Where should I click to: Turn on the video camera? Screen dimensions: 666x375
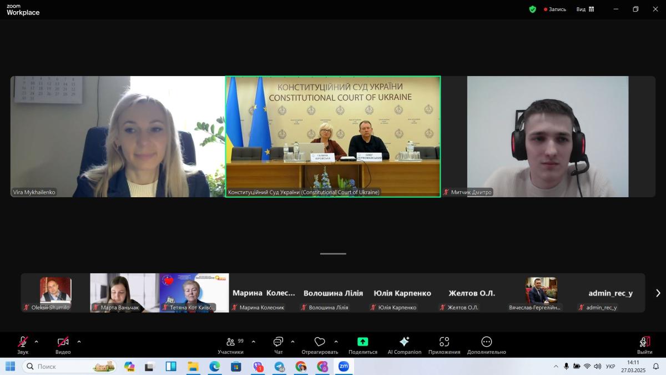pos(63,344)
